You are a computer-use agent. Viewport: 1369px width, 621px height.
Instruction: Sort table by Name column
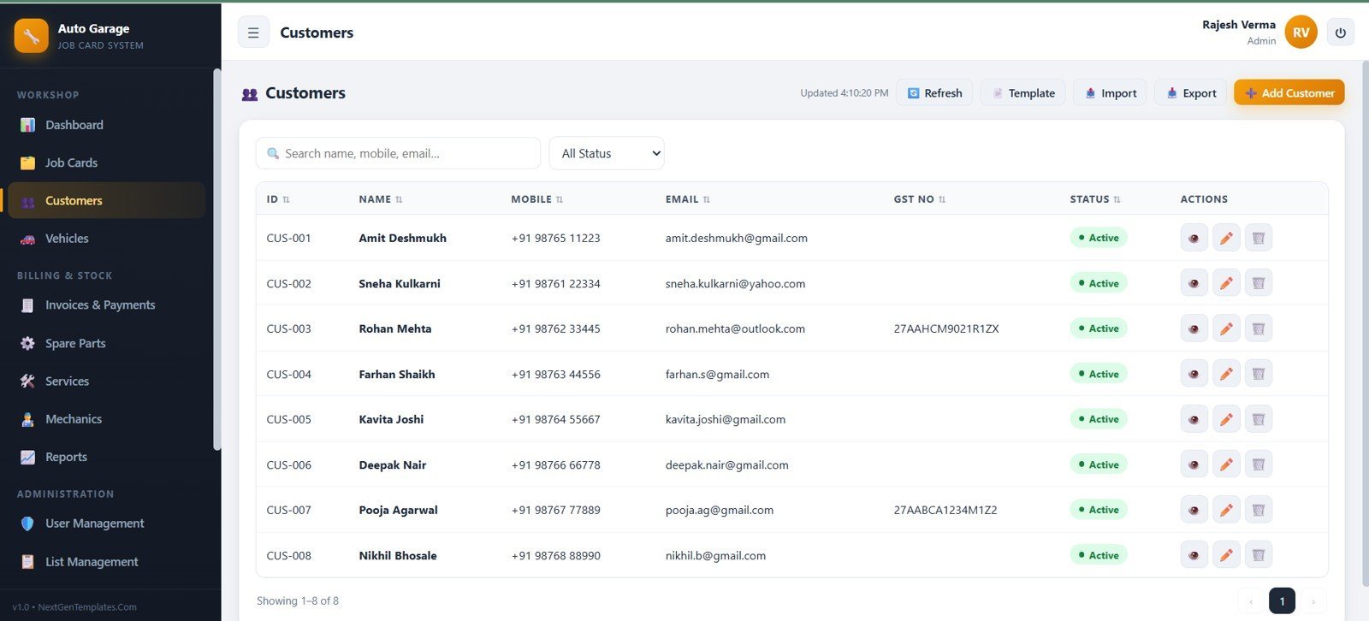point(381,199)
